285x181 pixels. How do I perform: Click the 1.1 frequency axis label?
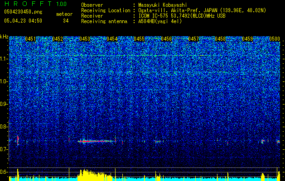[4, 59]
